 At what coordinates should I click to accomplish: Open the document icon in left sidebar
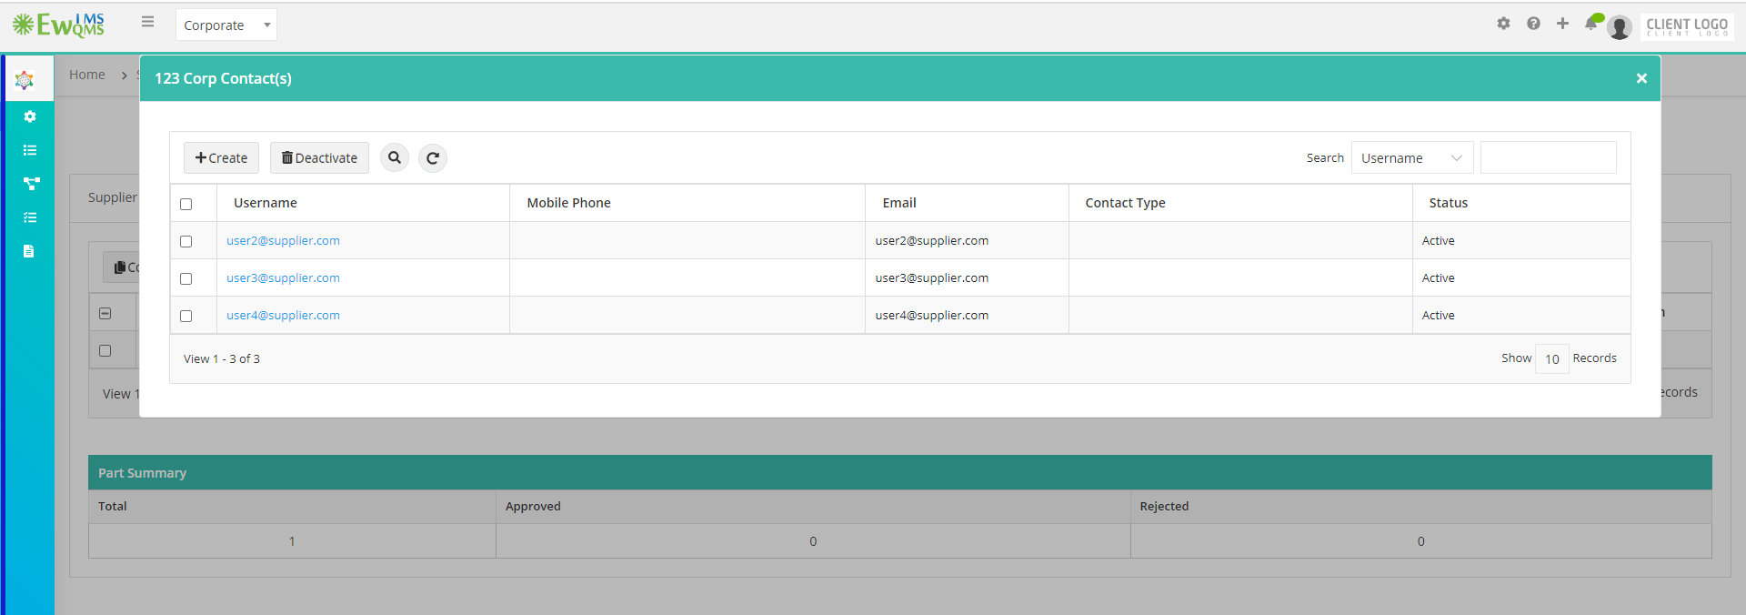pyautogui.click(x=29, y=251)
